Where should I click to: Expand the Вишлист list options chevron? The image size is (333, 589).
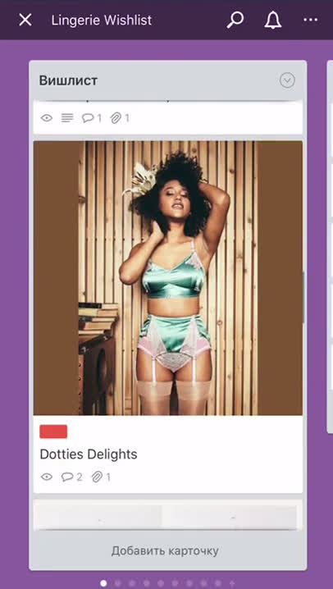[x=287, y=80]
